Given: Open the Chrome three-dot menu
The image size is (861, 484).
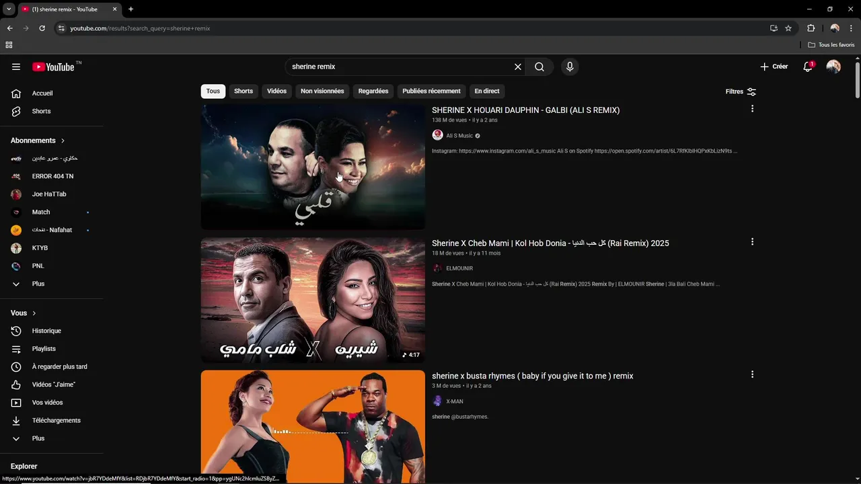Looking at the screenshot, I should tap(851, 28).
